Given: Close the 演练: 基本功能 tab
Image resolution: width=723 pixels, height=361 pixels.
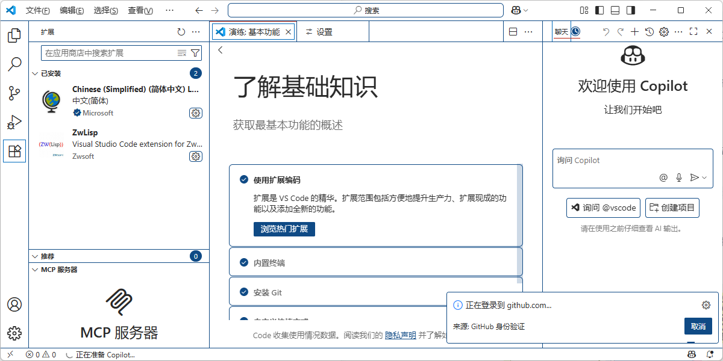Looking at the screenshot, I should [x=288, y=32].
